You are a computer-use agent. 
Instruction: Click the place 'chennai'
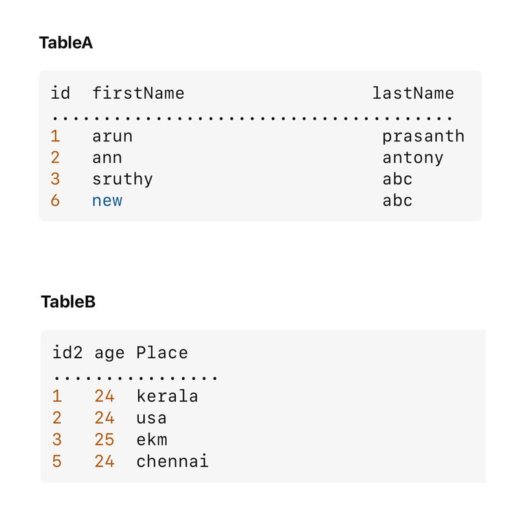pyautogui.click(x=173, y=461)
